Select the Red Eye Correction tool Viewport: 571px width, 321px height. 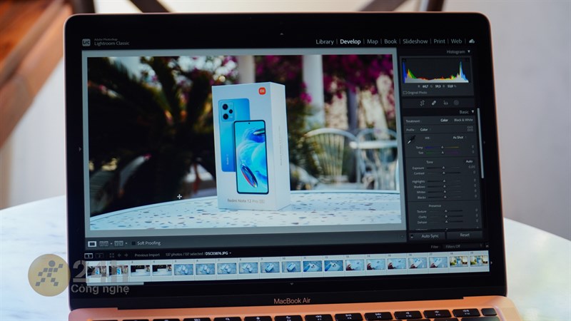445,103
